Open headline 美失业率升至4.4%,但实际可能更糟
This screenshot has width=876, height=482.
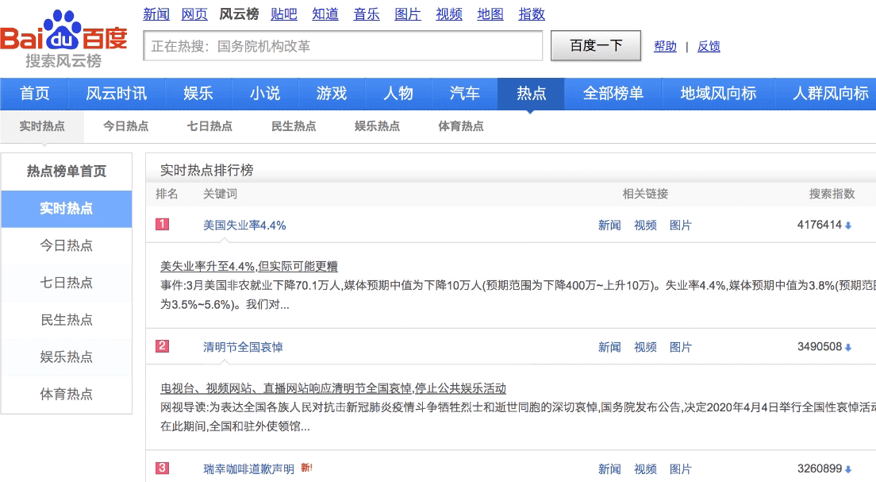tap(249, 266)
